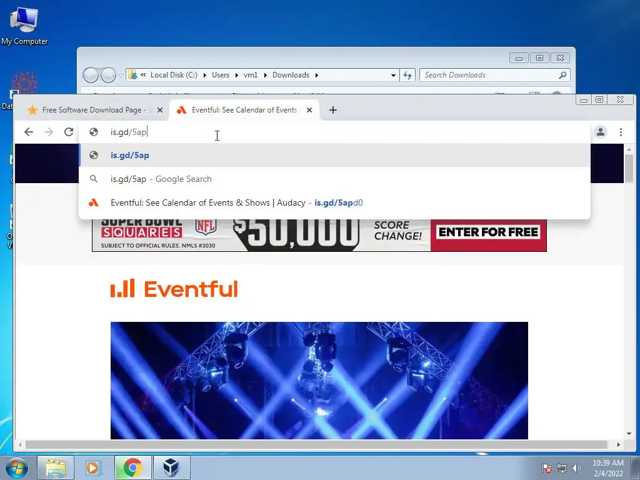Click the Action Center flag tray icon

point(547,468)
